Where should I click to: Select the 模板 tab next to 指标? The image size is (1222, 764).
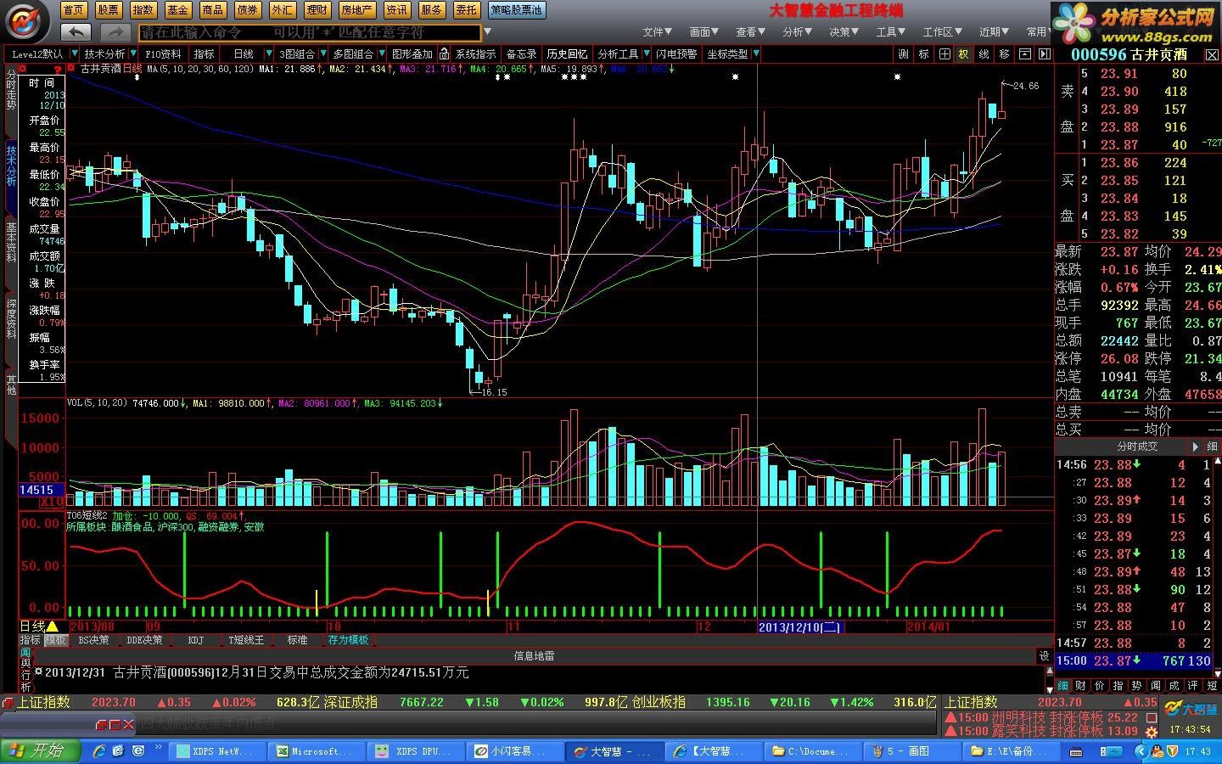tap(55, 640)
